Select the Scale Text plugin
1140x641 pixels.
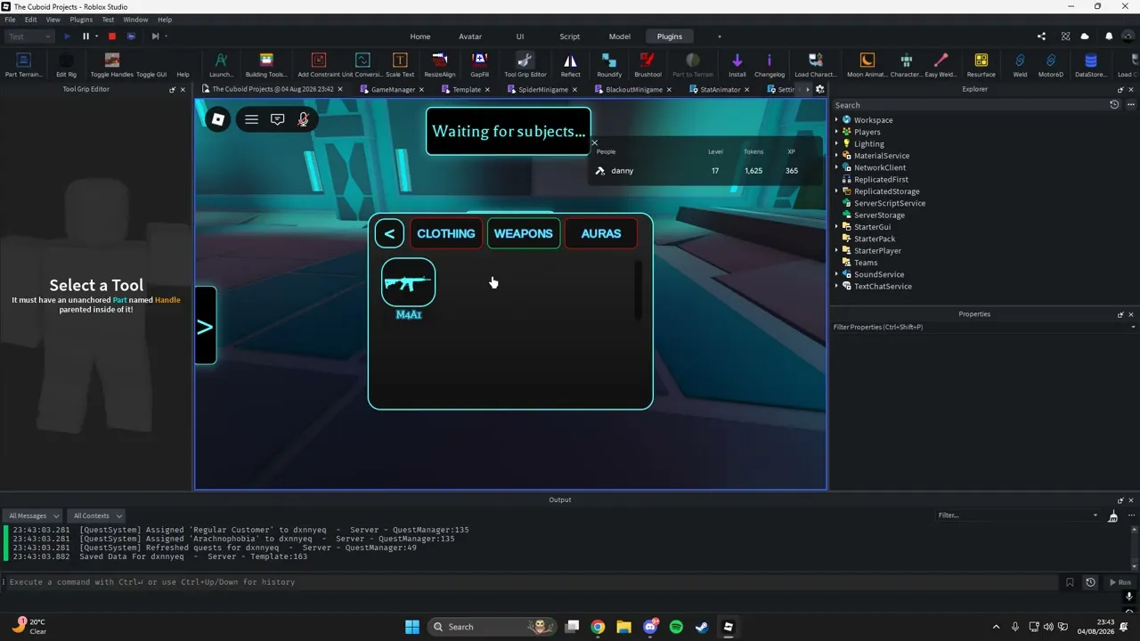400,64
